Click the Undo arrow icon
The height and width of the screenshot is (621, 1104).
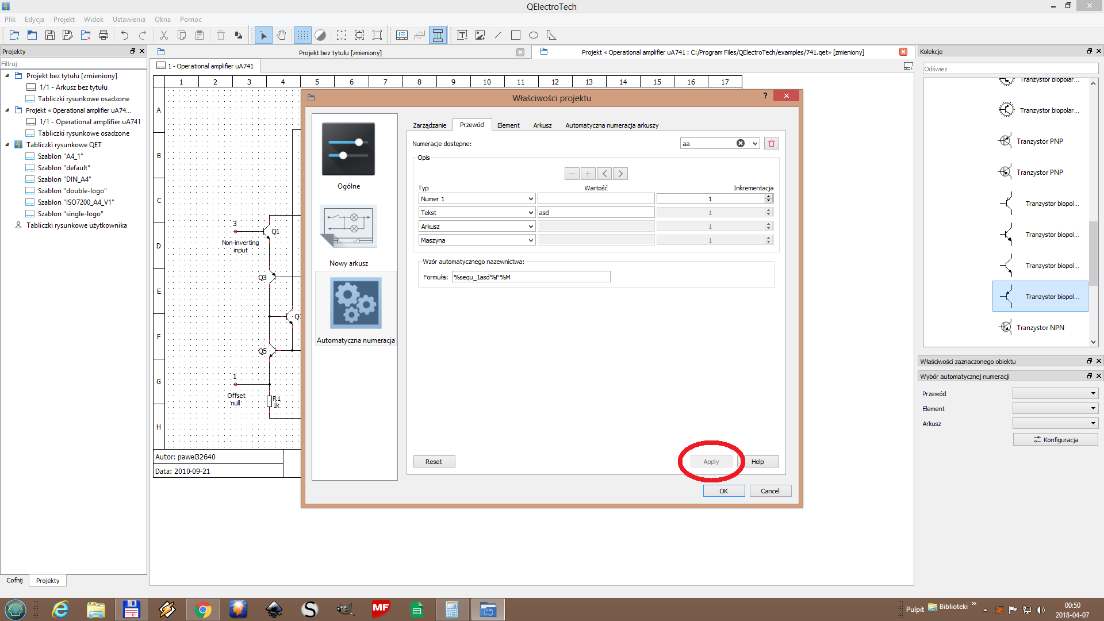[x=124, y=36]
